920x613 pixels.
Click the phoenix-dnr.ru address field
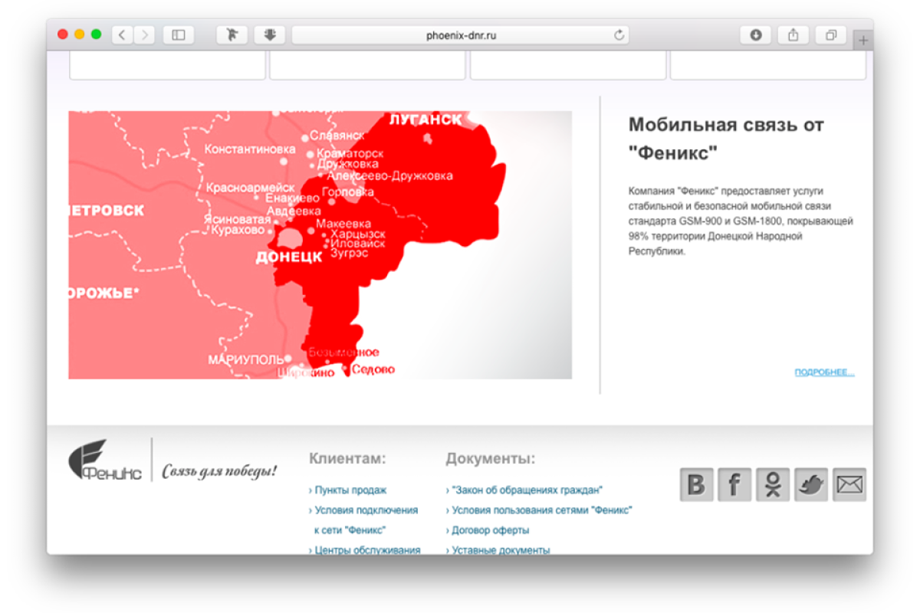[460, 34]
